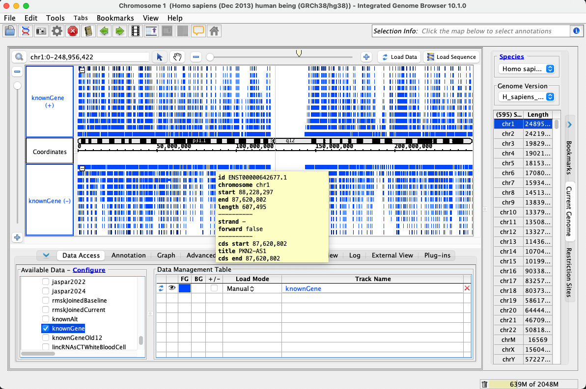Toggle knownGene track visibility eye icon
This screenshot has height=389, width=586.
[172, 288]
